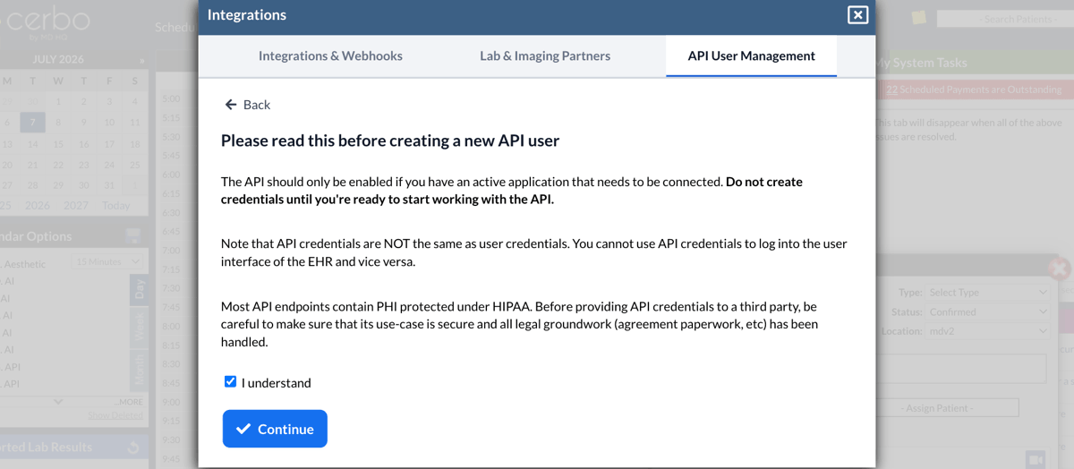Go to next month with calendar arrow
Screen dimensions: 1074x469
pos(141,60)
